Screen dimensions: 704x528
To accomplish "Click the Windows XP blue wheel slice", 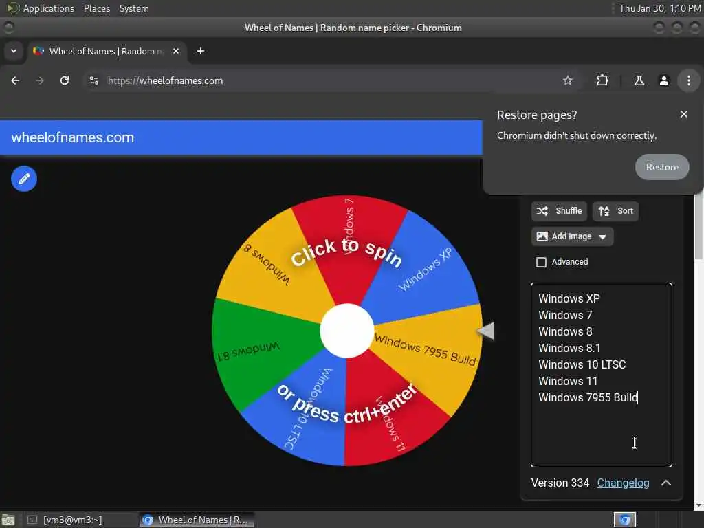I will pos(426,269).
